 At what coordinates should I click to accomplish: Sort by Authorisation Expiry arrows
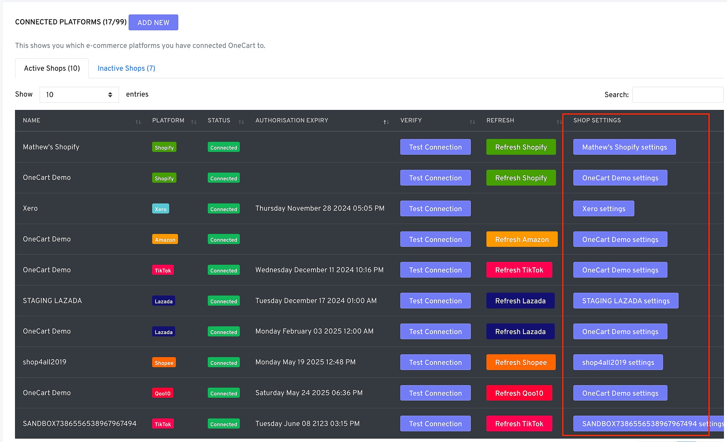[386, 122]
